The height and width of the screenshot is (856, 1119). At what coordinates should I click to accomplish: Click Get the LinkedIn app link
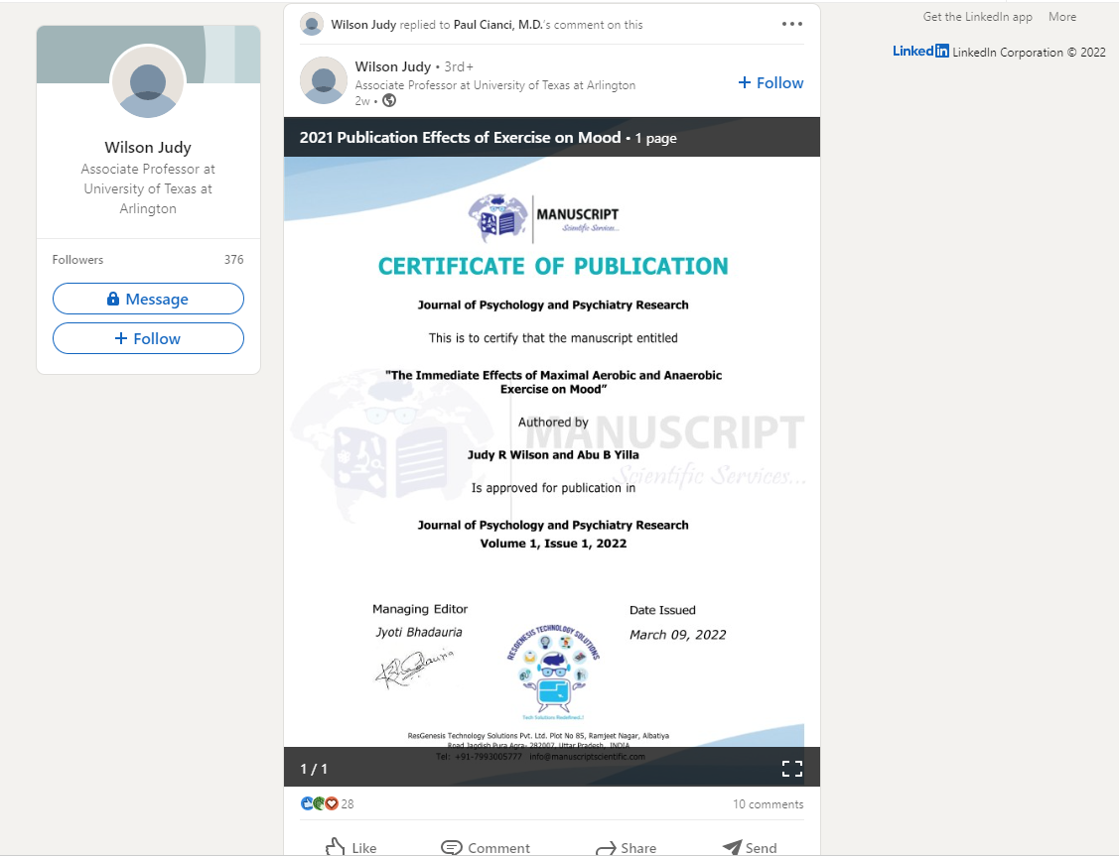pos(978,17)
